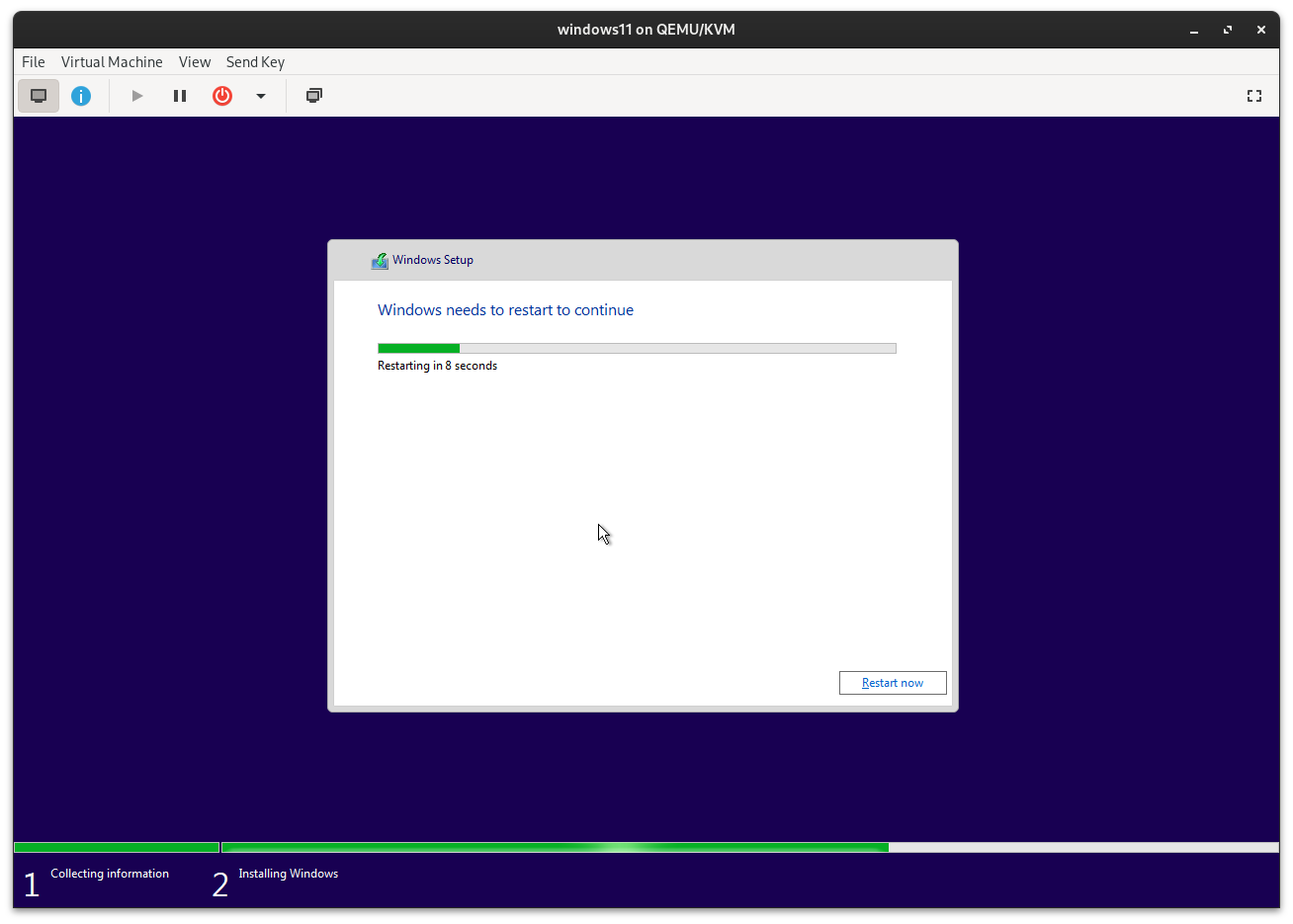The height and width of the screenshot is (924, 1293).
Task: Click the Installing Windows progress bar
Action: coord(750,847)
